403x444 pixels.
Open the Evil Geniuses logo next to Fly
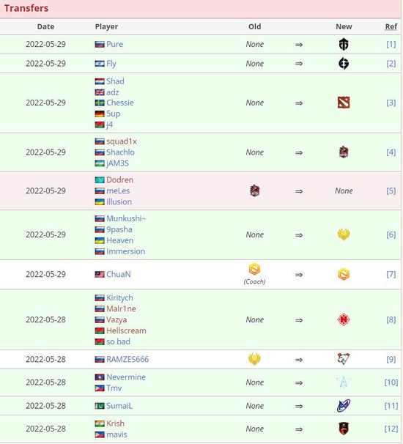point(344,64)
